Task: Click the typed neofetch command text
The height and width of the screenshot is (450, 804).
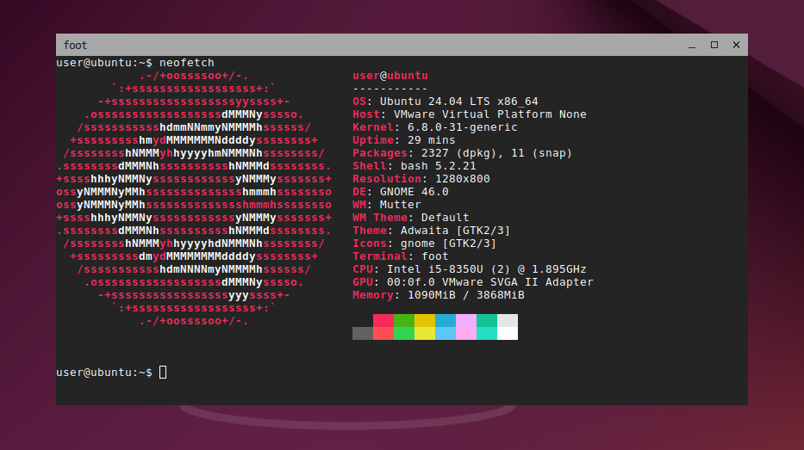Action: [x=187, y=63]
